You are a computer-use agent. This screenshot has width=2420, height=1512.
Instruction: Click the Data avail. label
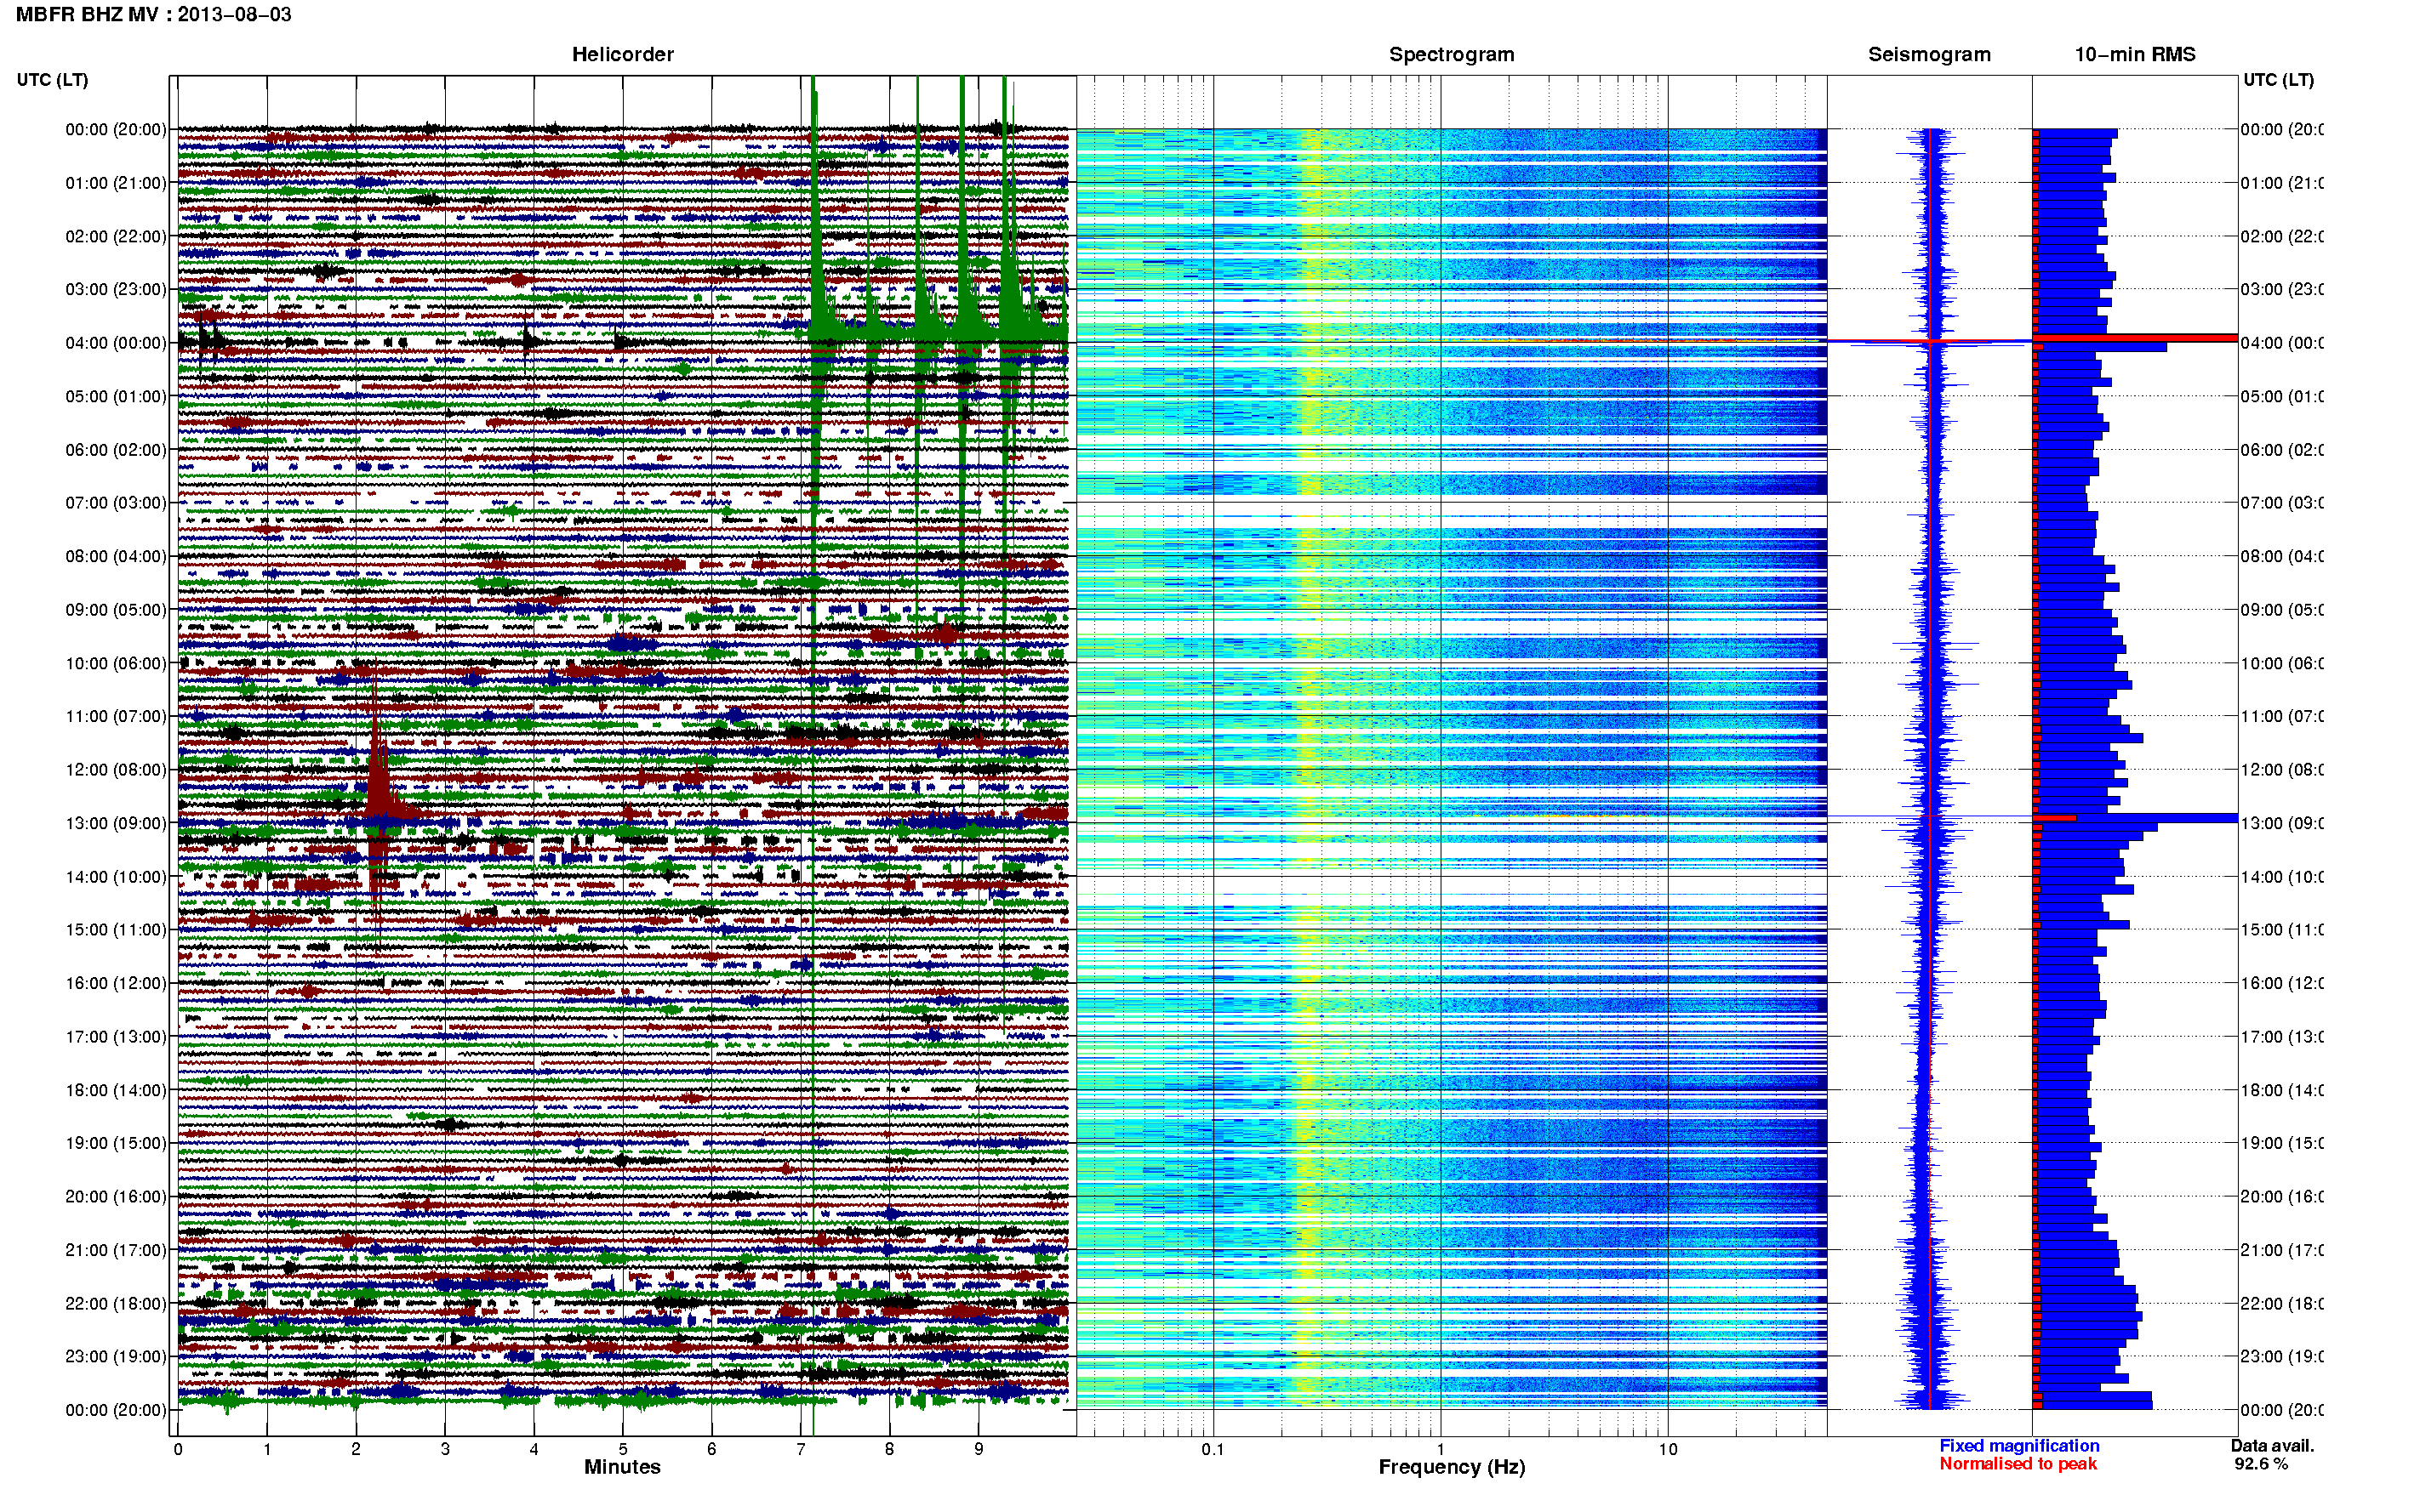pyautogui.click(x=2272, y=1445)
